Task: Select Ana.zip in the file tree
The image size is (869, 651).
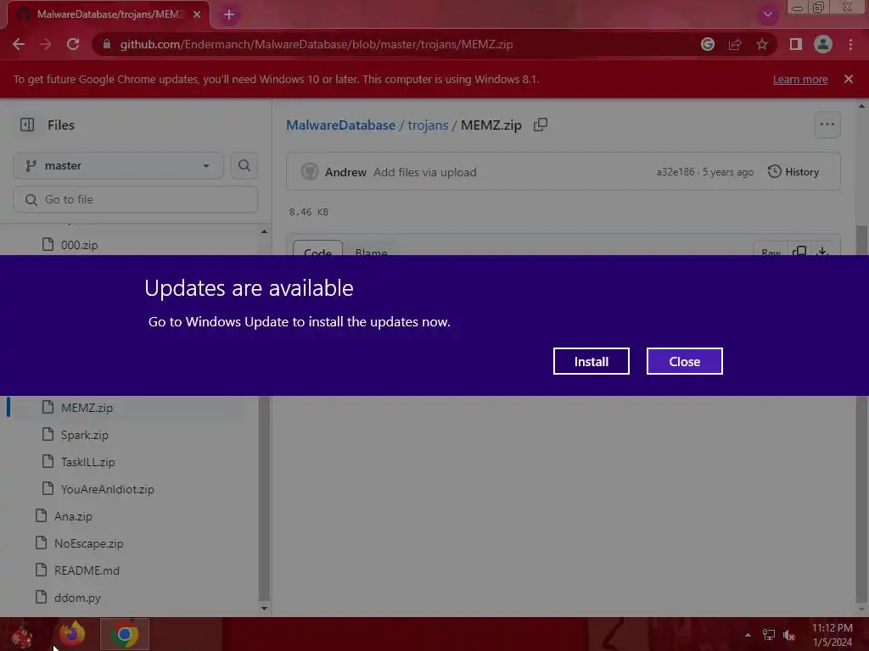Action: tap(73, 516)
